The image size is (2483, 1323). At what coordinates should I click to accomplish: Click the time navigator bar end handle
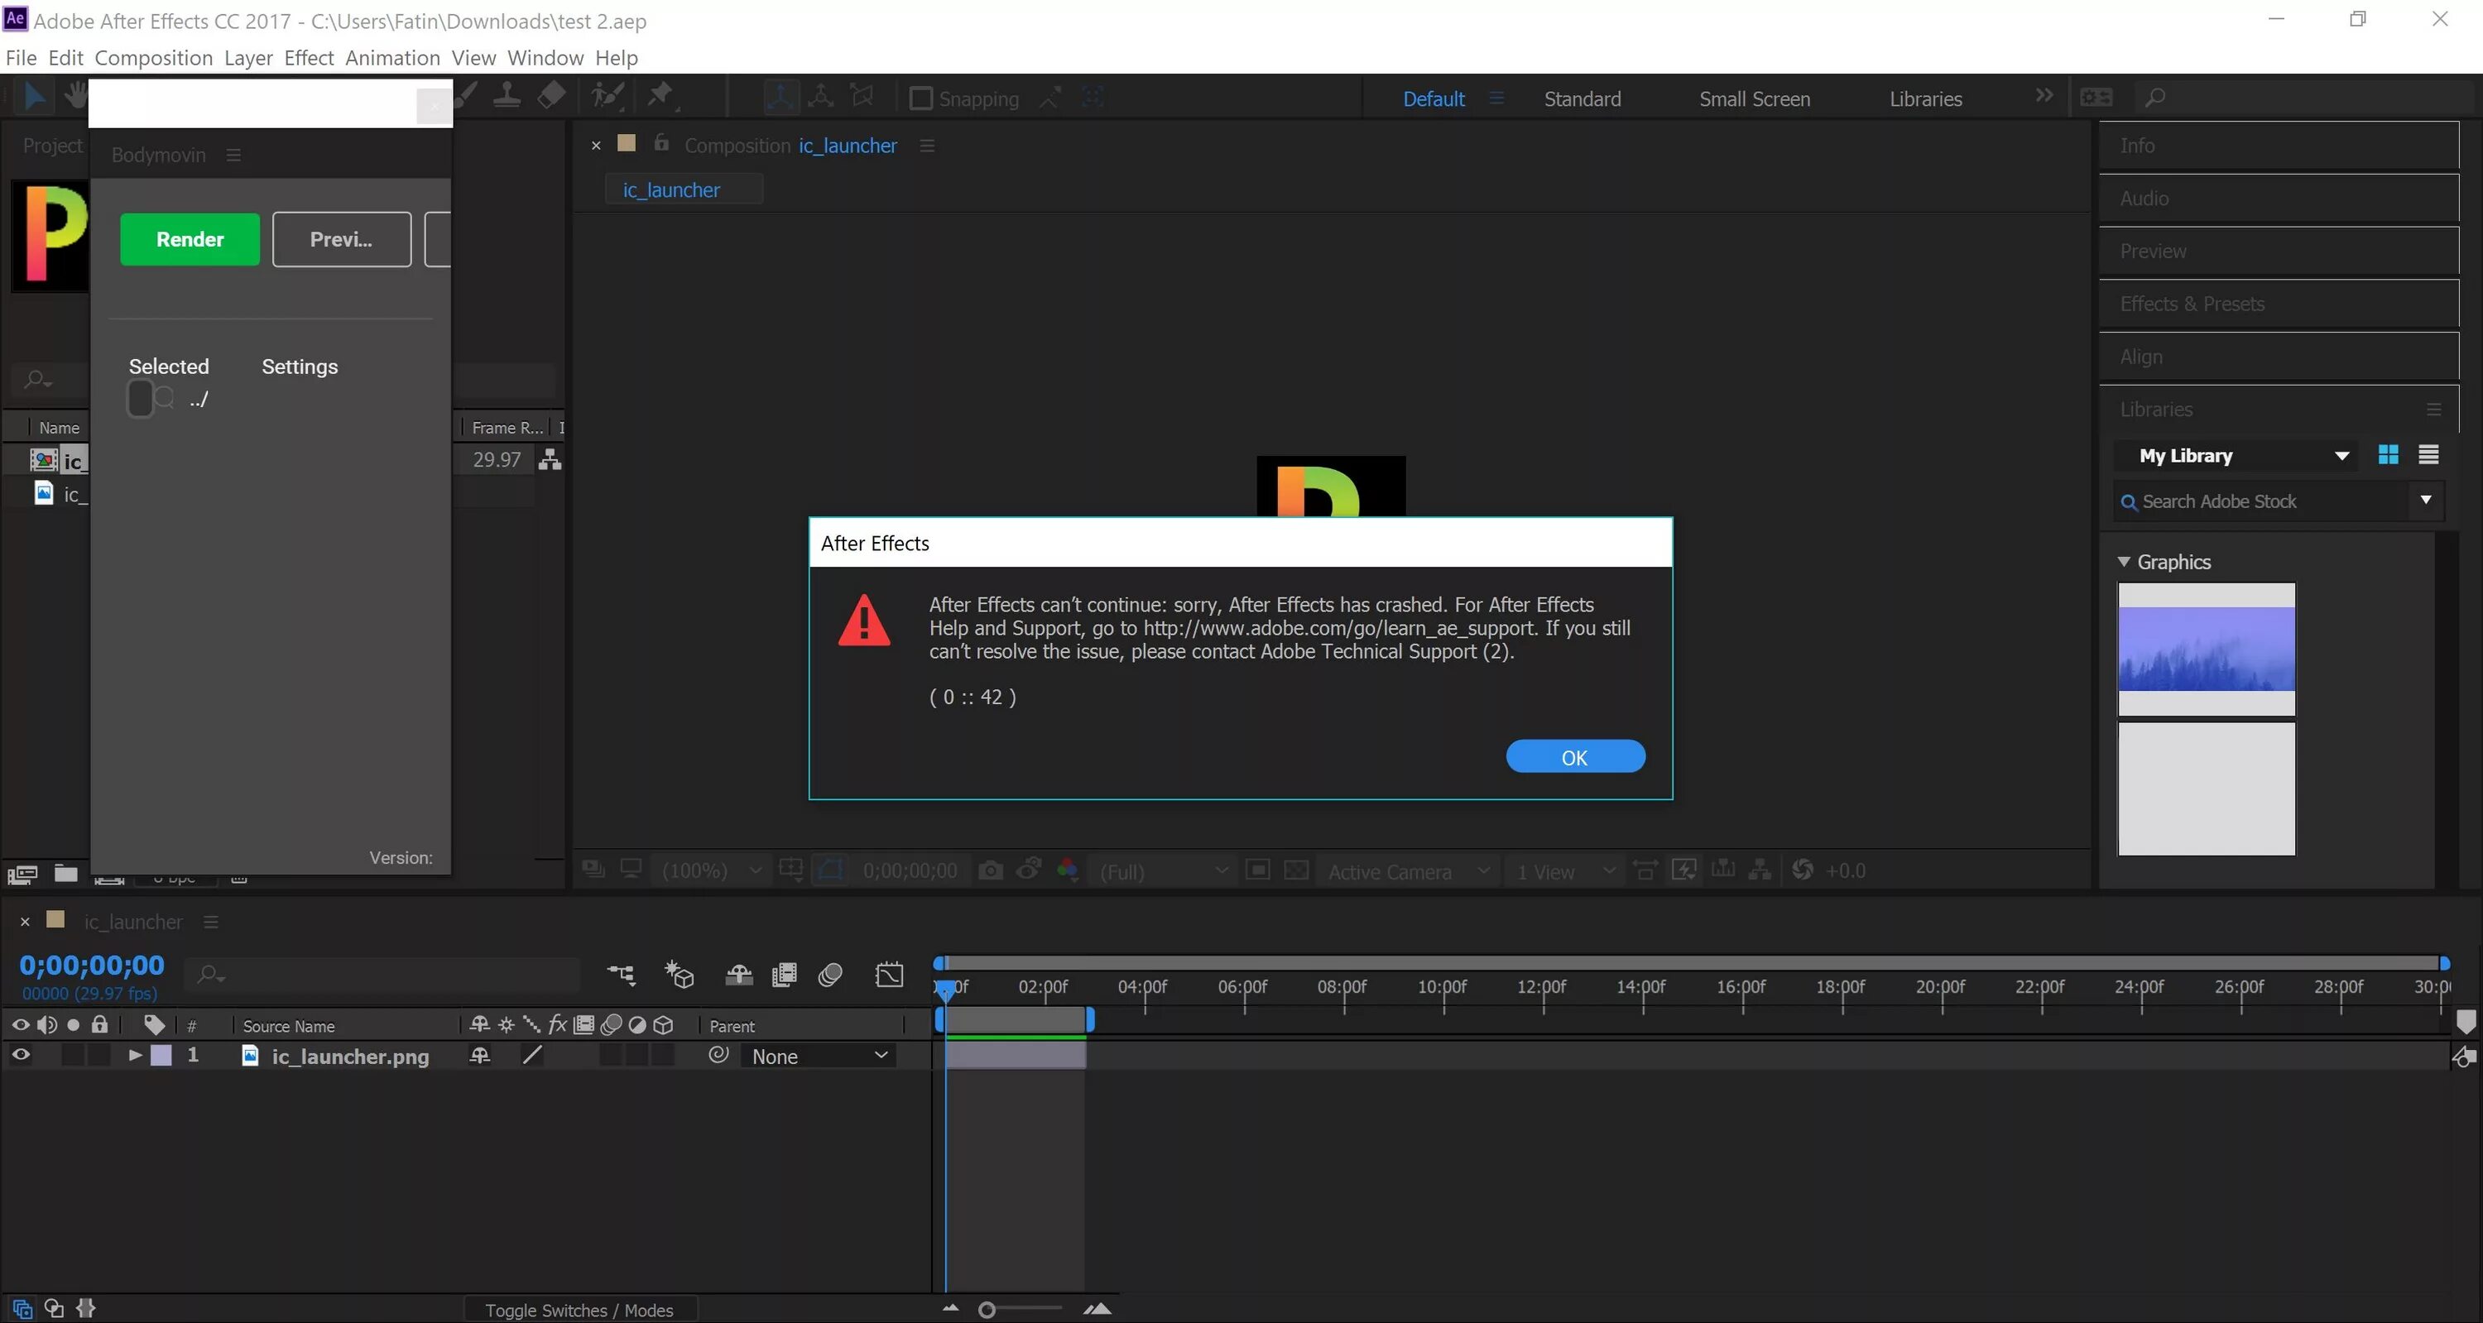[2444, 962]
